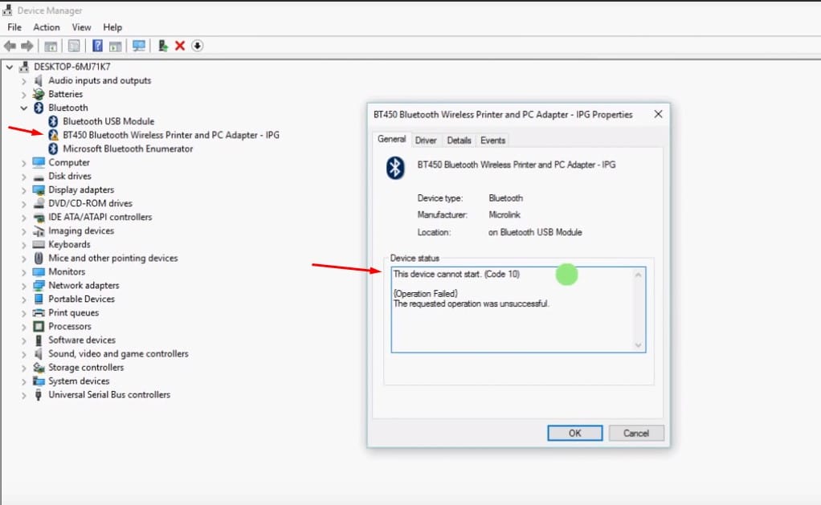
Task: Switch to the Driver tab
Action: [x=426, y=141]
